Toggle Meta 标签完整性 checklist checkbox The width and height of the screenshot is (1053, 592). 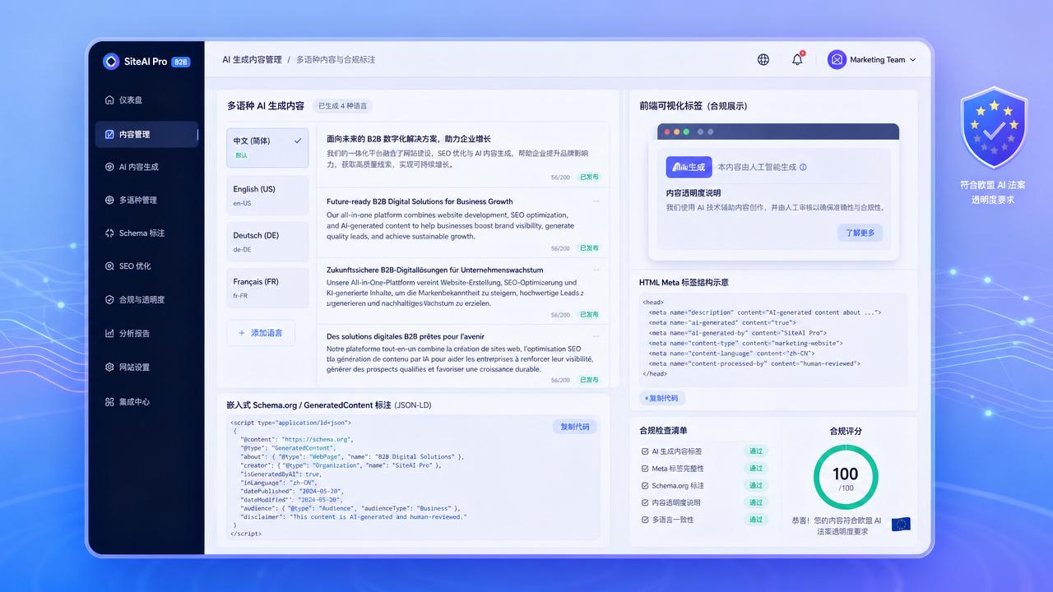(x=645, y=469)
